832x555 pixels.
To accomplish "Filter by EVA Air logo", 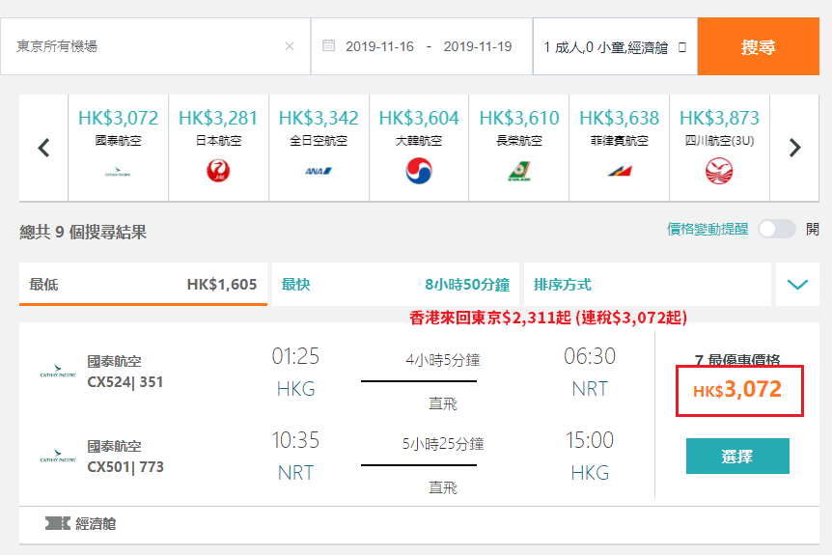I will pyautogui.click(x=519, y=172).
